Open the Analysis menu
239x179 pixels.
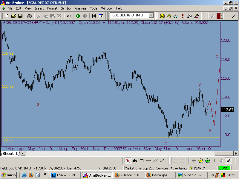tap(81, 8)
